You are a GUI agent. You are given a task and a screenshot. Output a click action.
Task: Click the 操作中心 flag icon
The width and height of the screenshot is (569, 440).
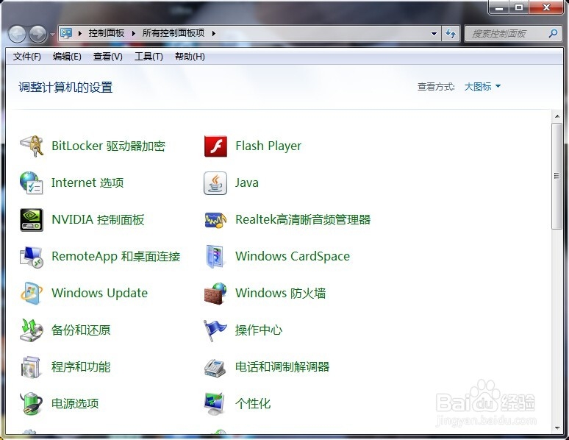(x=215, y=330)
